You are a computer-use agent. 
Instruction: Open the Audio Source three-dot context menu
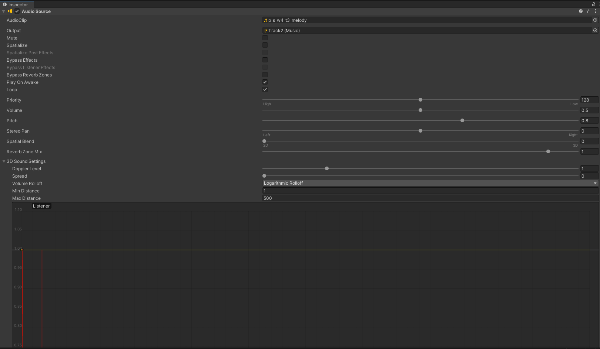pos(596,11)
